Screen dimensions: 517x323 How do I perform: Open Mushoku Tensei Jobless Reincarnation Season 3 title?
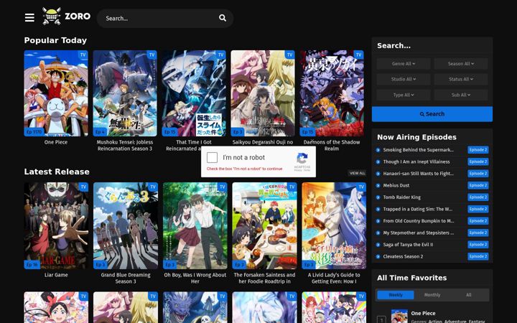[125, 145]
